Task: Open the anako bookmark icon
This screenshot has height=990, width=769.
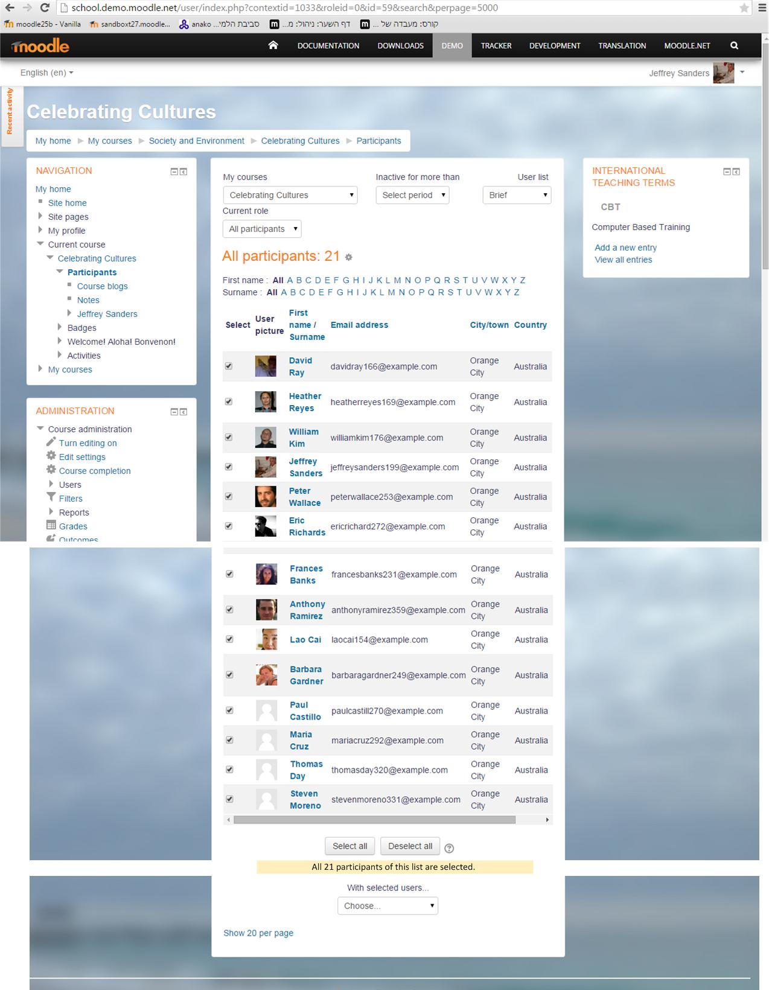Action: [184, 24]
